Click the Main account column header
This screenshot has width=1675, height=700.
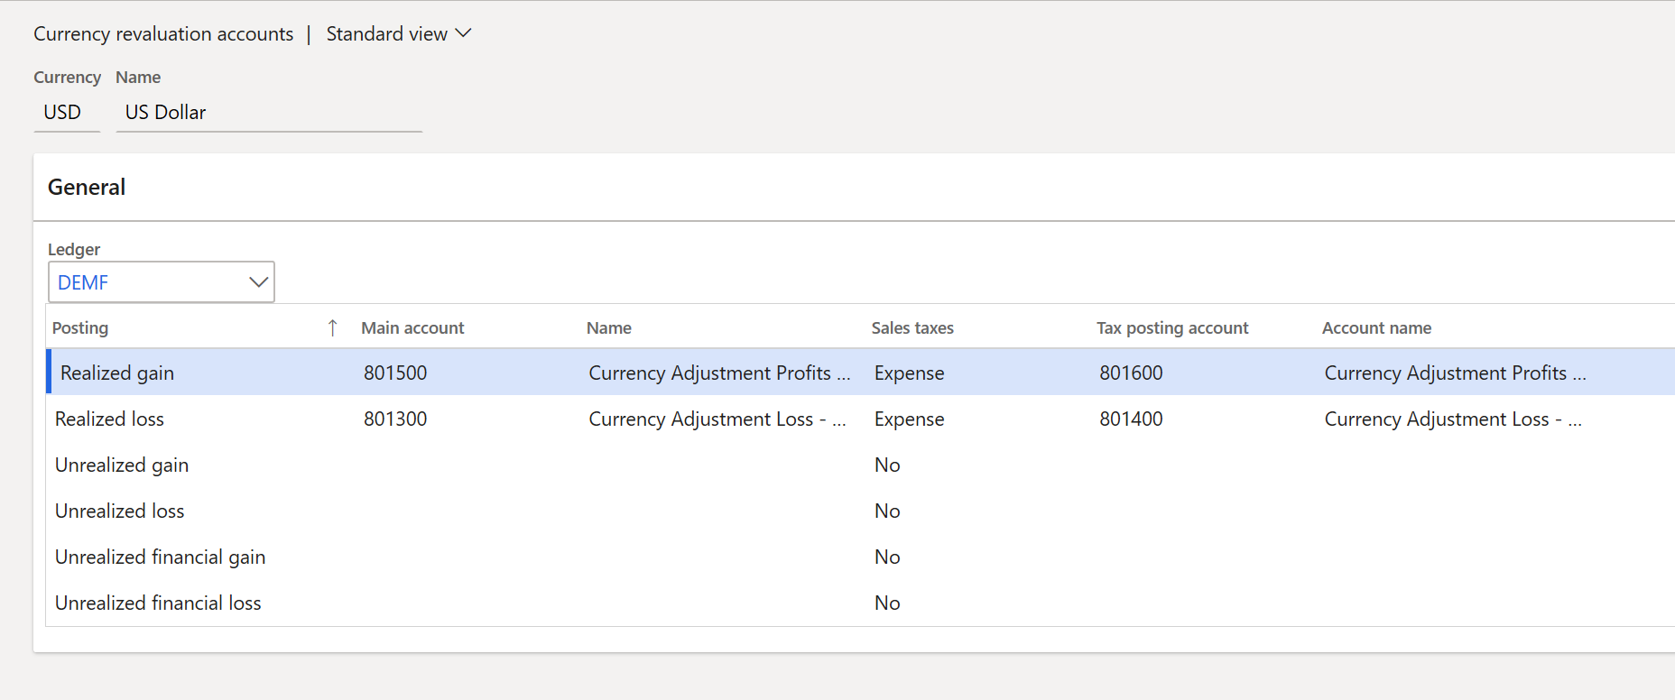[x=412, y=328]
